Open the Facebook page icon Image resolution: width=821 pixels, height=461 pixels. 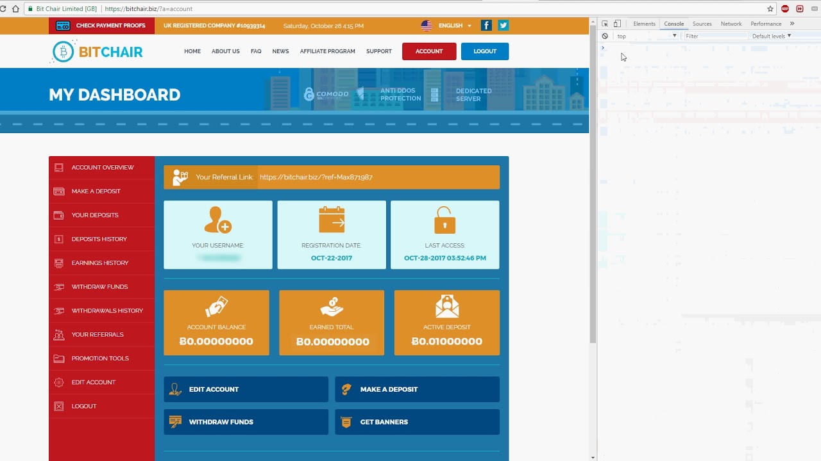point(486,26)
